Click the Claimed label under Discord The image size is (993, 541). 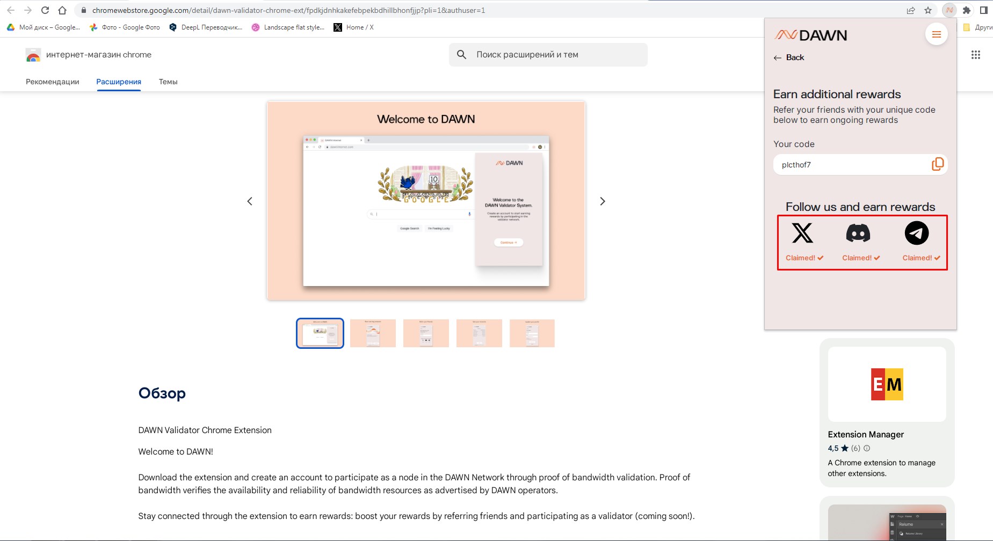[x=861, y=258]
